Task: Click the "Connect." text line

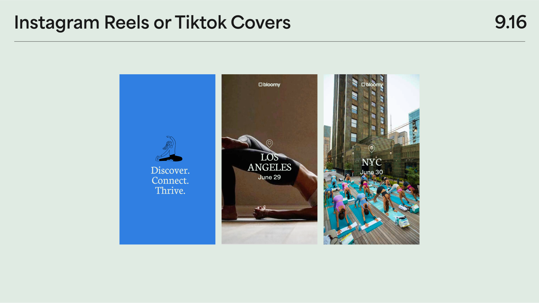Action: click(170, 181)
